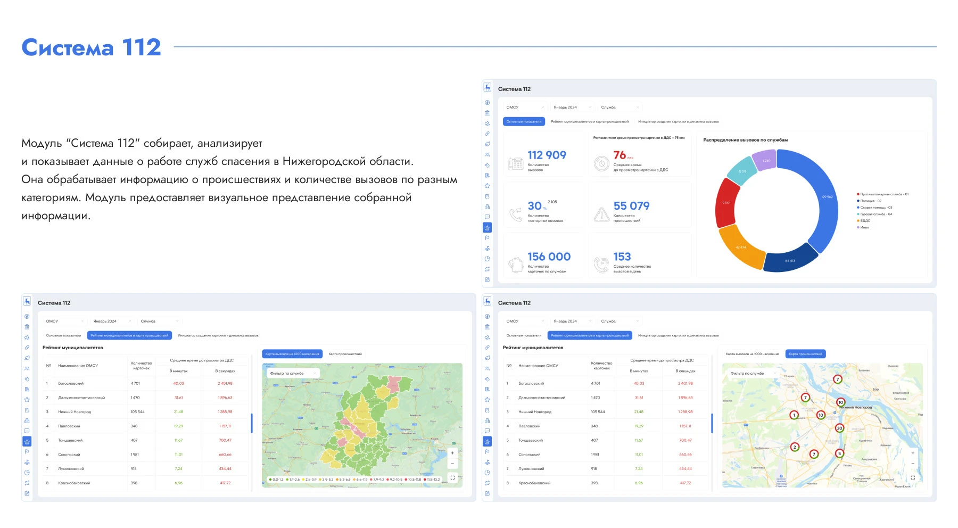The width and height of the screenshot is (958, 528).
Task: Click the flag icon in the colored map panel's sidebar
Action: (x=27, y=452)
